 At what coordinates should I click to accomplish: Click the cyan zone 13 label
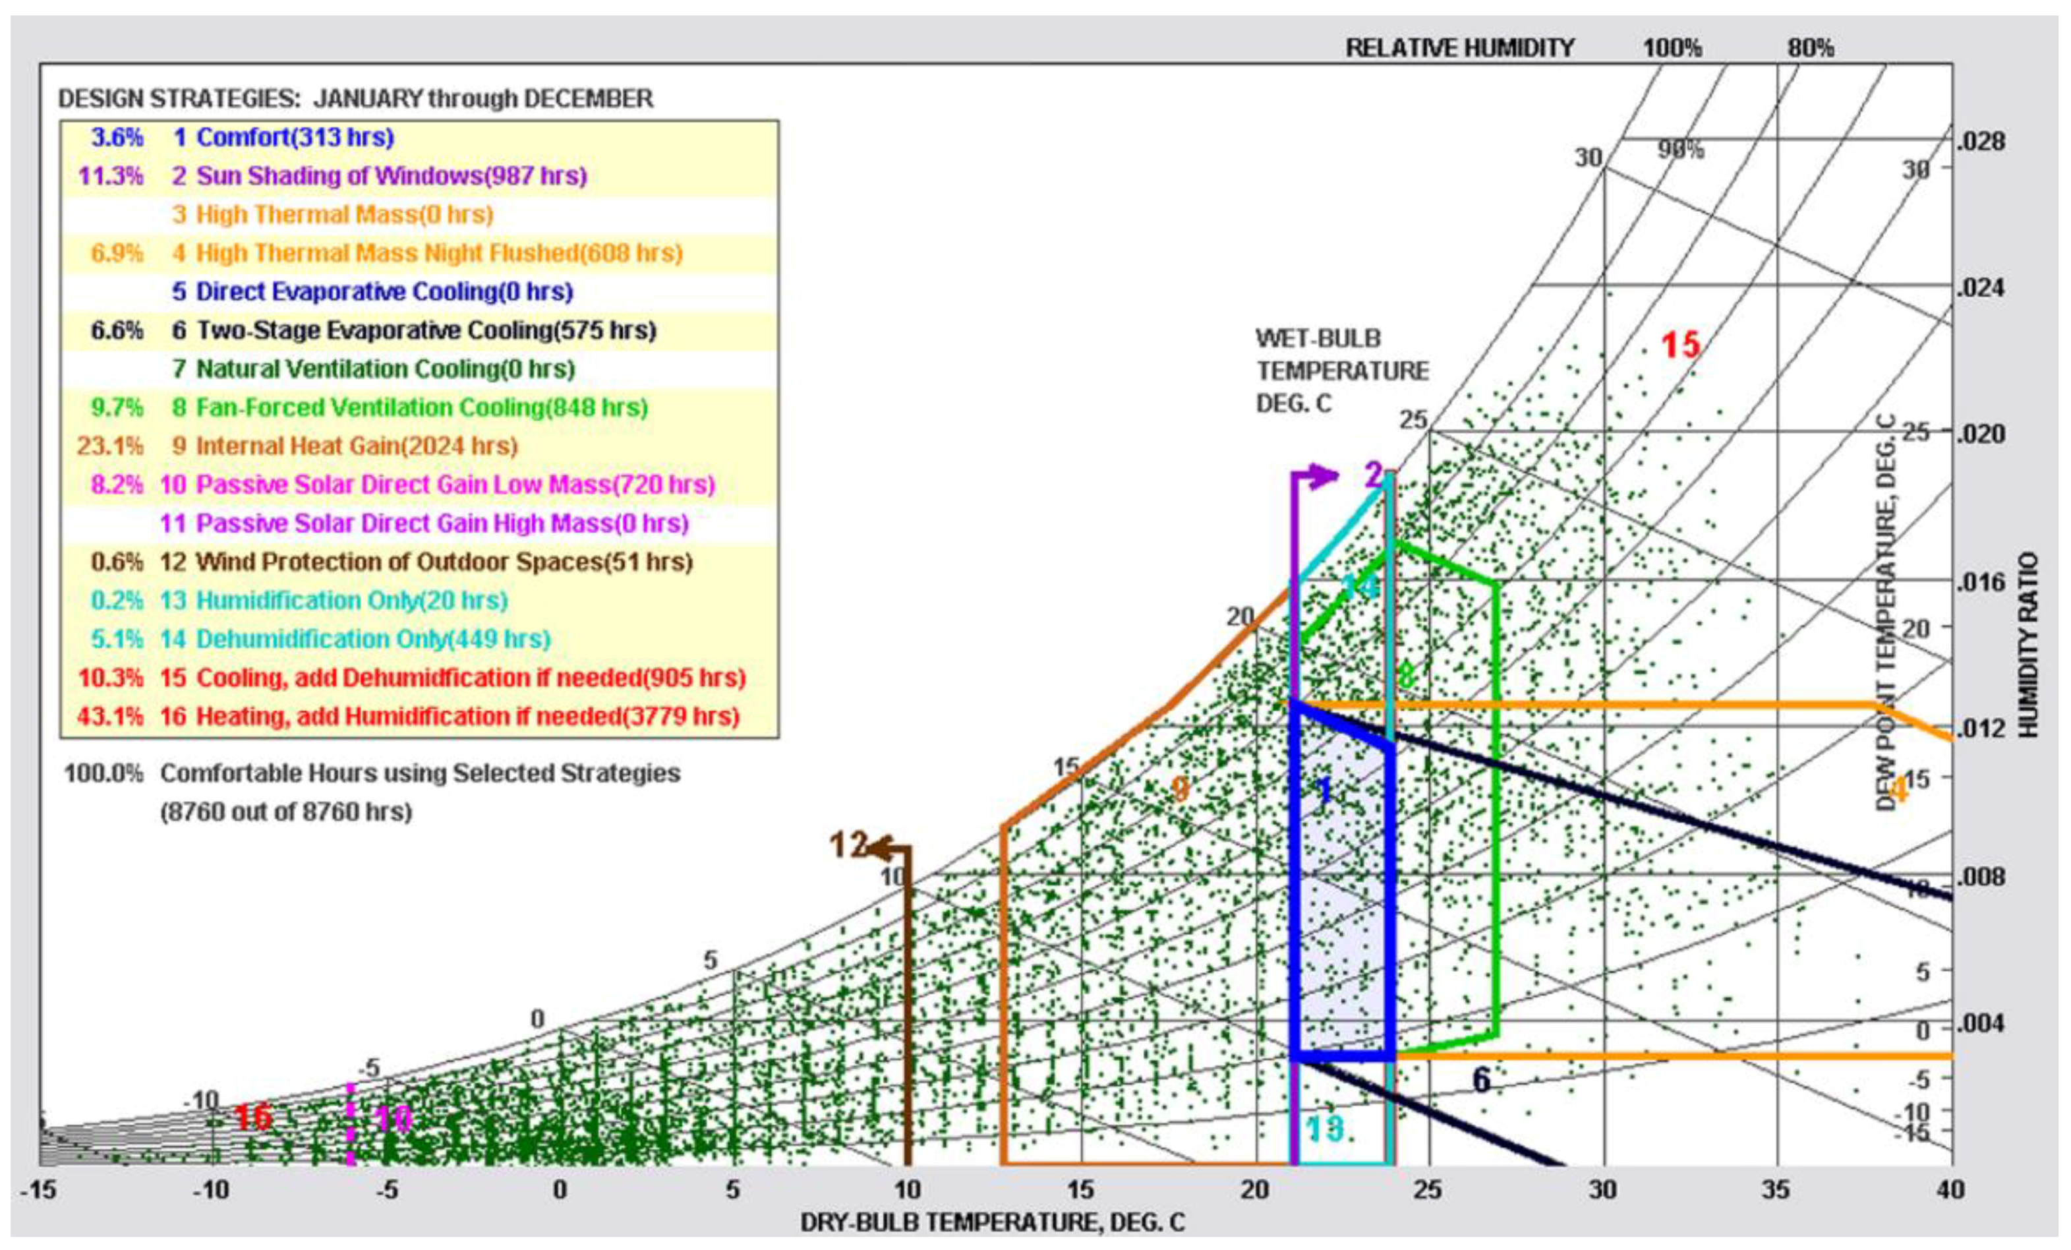point(1325,1129)
